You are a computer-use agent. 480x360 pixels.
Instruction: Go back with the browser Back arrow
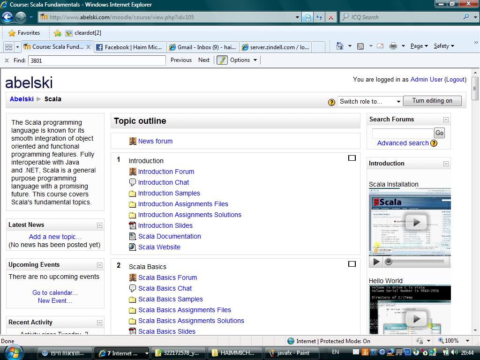click(7, 17)
